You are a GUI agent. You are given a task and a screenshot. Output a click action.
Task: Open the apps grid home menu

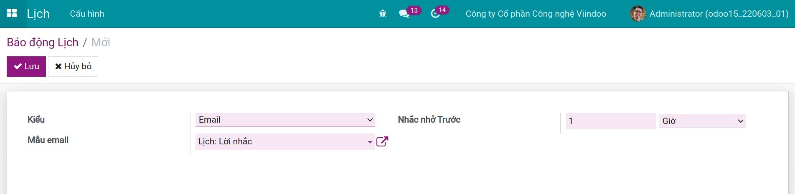coord(12,13)
